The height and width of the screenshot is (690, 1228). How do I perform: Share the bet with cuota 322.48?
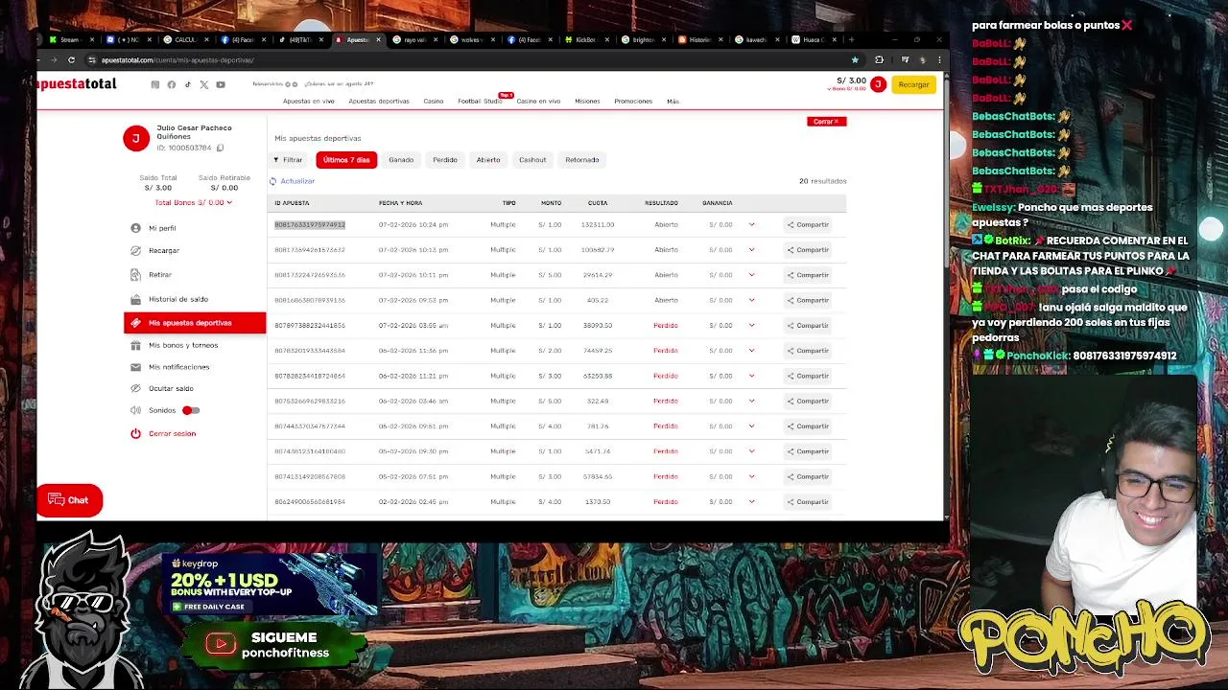click(x=808, y=401)
